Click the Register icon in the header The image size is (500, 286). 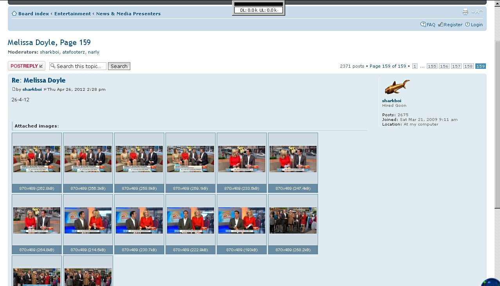coord(441,25)
